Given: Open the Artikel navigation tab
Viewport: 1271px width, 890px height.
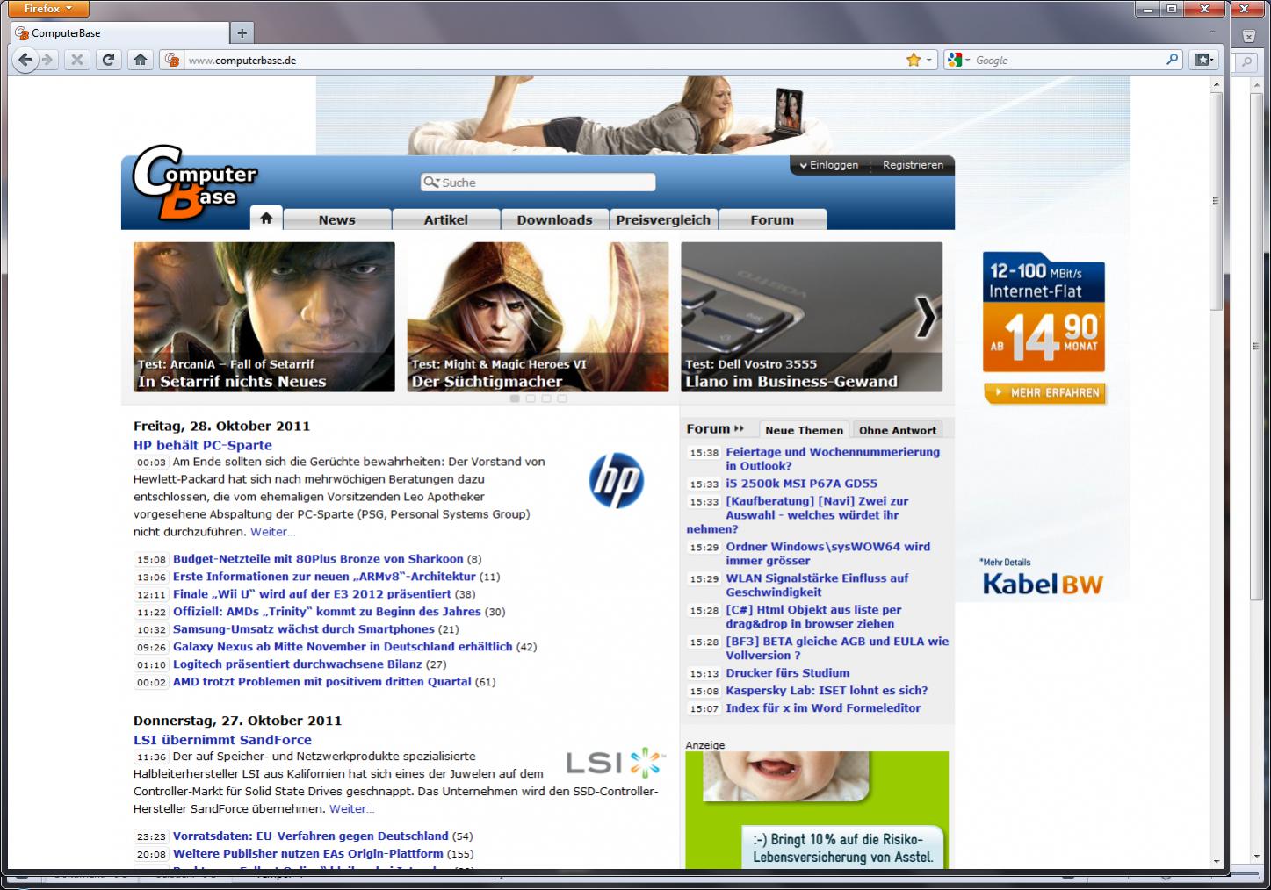Looking at the screenshot, I should [x=446, y=219].
